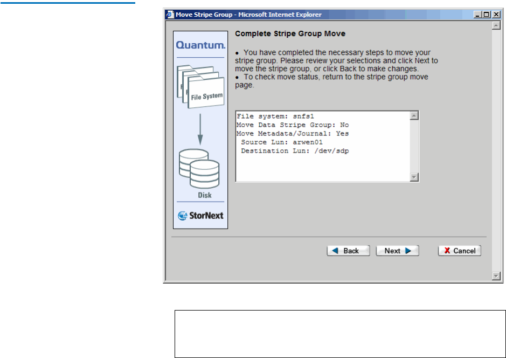Viewport: 506px width, 358px height.
Task: Click the summary box scroll-up arrow
Action: coord(414,115)
